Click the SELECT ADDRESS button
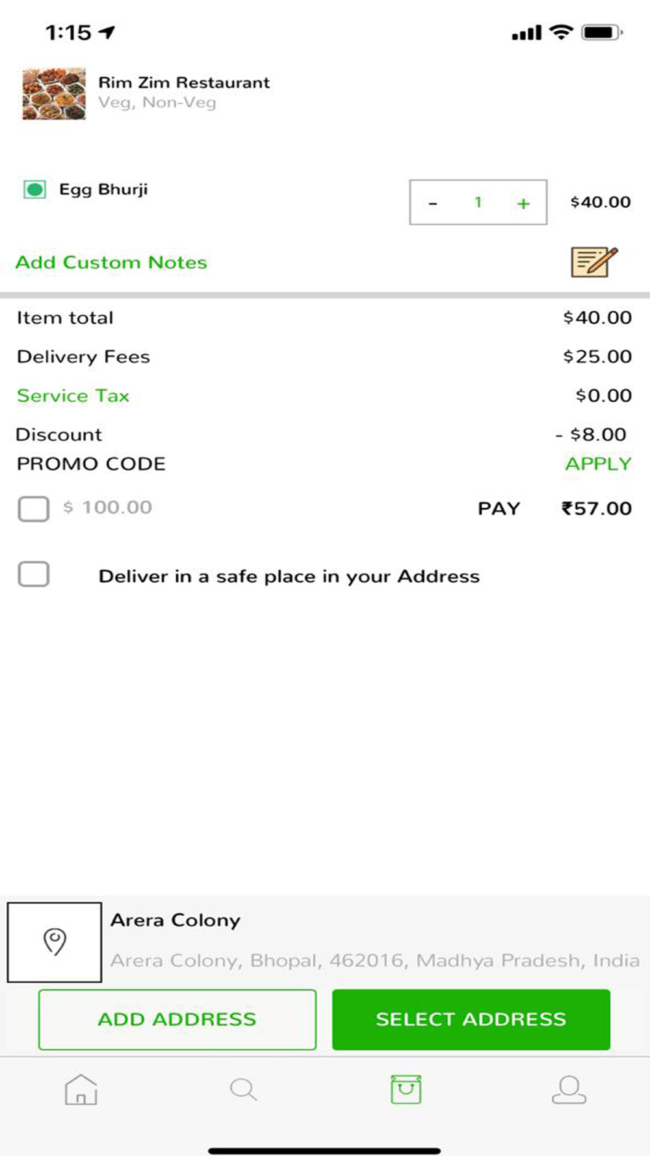 471,1019
